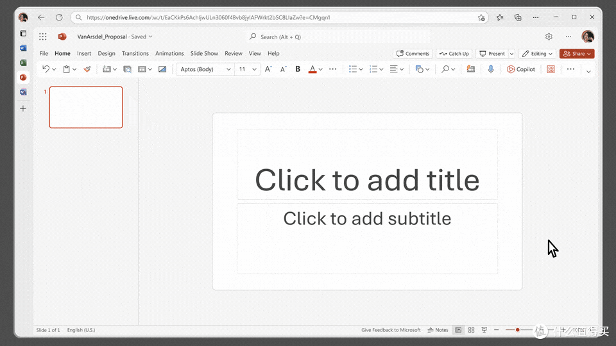
Task: Expand the file name Saved status chevron
Action: point(150,37)
